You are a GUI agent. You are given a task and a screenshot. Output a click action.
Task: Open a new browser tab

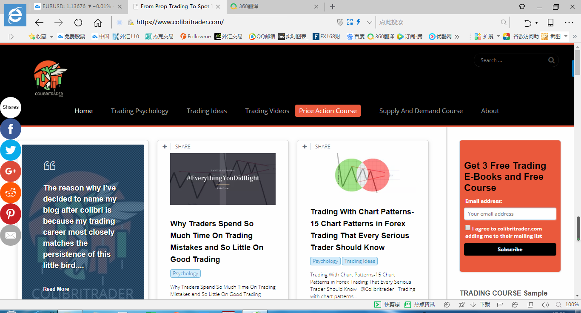[333, 7]
